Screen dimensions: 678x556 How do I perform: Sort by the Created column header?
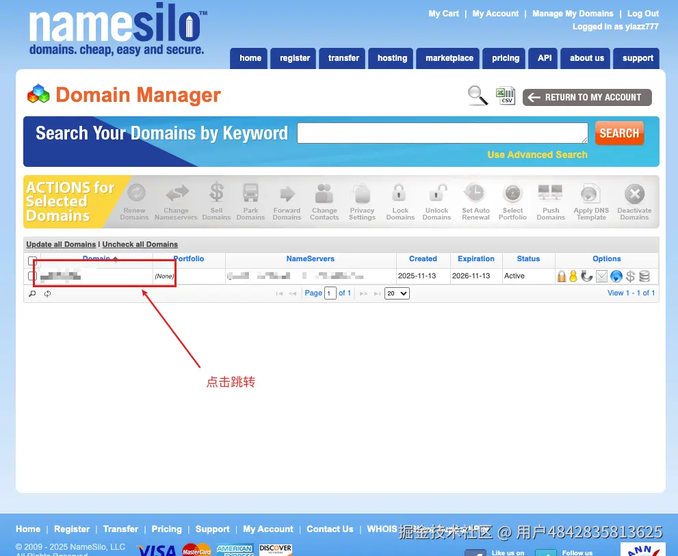pyautogui.click(x=423, y=259)
